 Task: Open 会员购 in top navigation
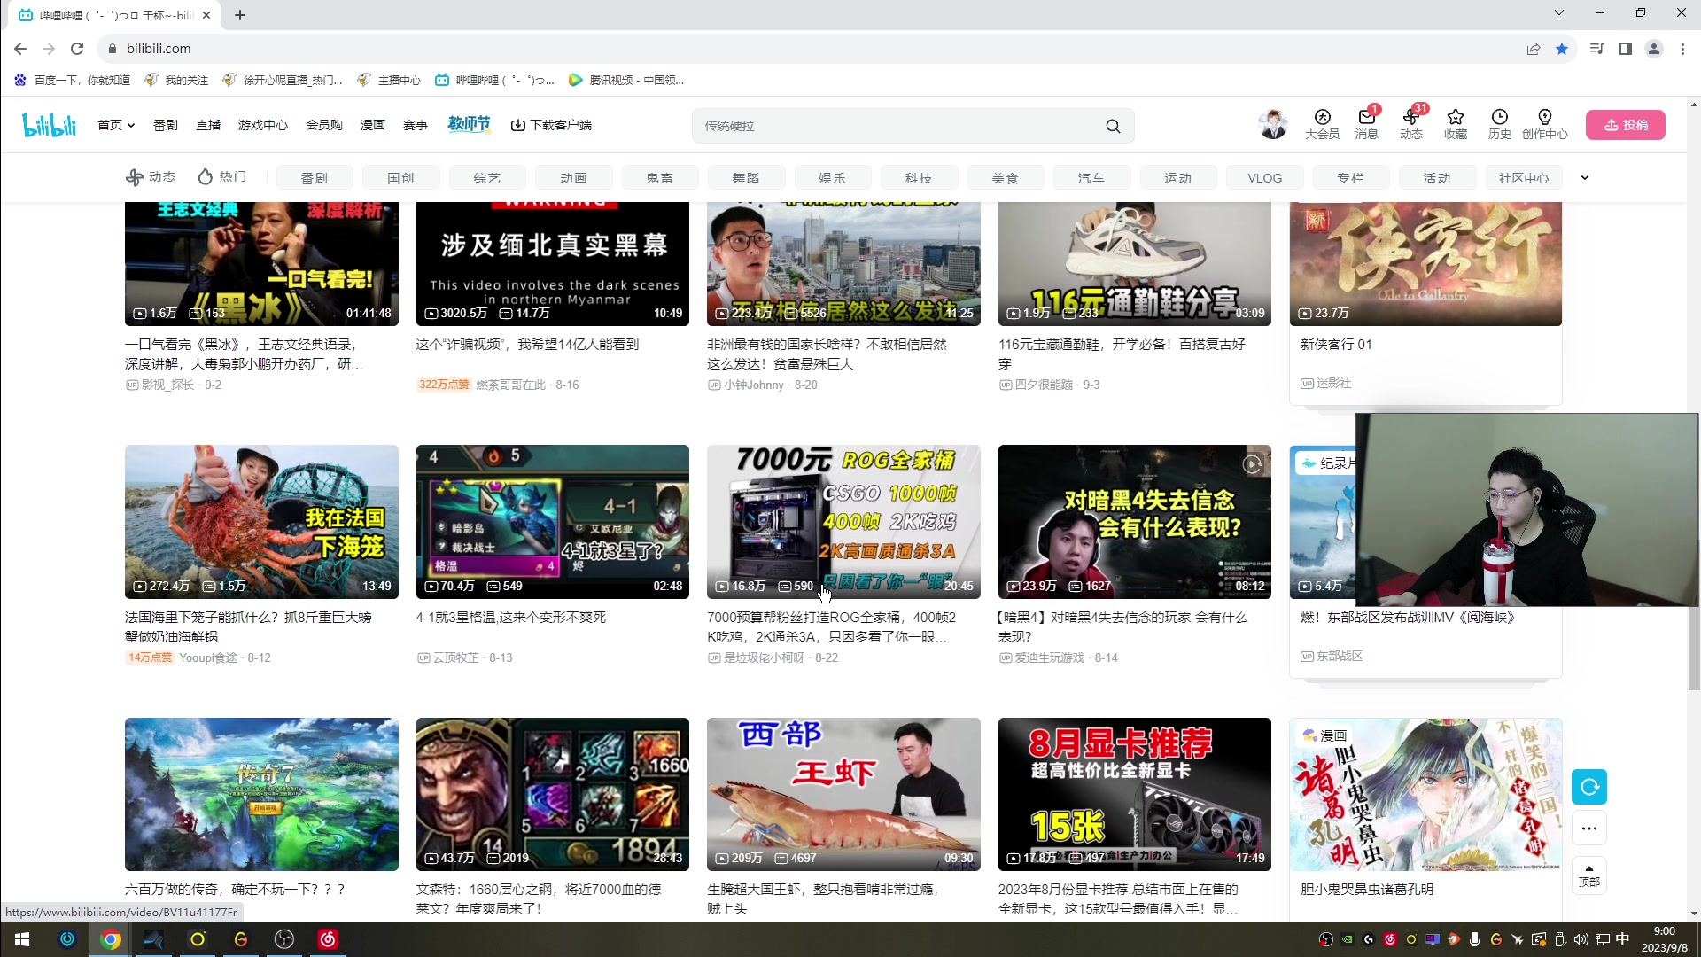click(x=324, y=125)
